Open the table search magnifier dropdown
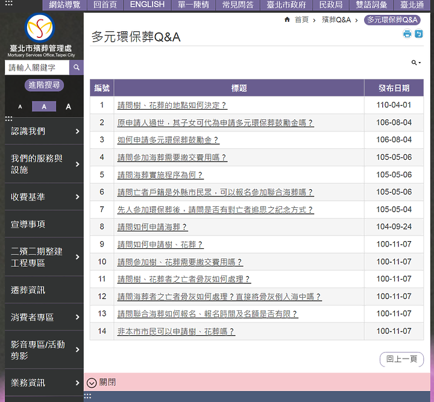The width and height of the screenshot is (434, 402). pyautogui.click(x=416, y=63)
